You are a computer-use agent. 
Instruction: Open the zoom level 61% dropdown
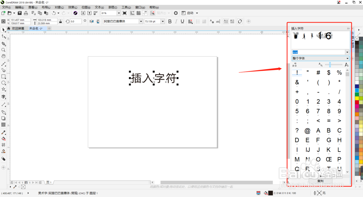(x=119, y=13)
